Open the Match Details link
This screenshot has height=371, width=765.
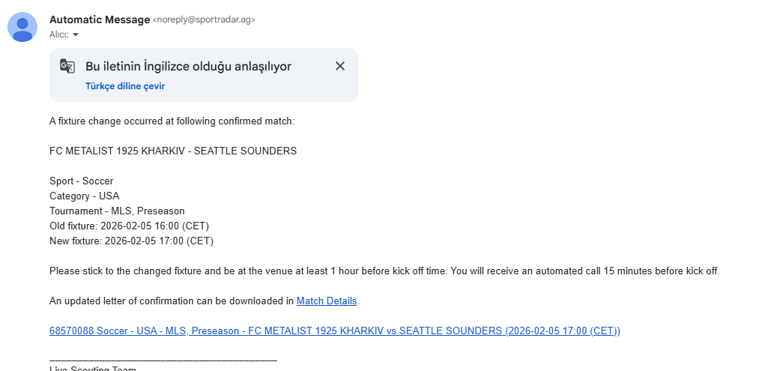[327, 301]
